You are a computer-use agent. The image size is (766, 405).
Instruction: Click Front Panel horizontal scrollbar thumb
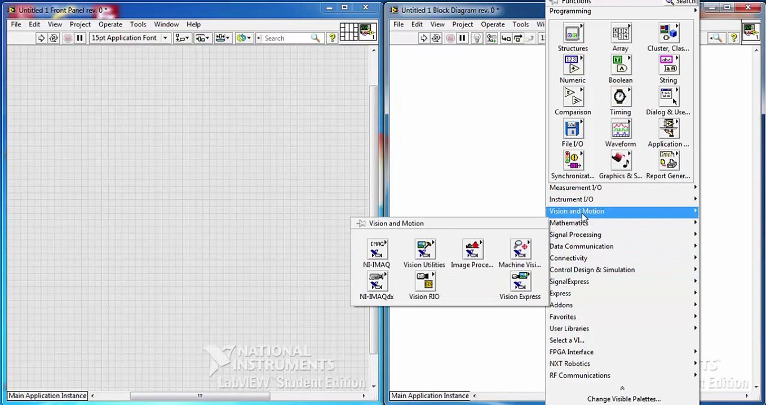pyautogui.click(x=200, y=395)
